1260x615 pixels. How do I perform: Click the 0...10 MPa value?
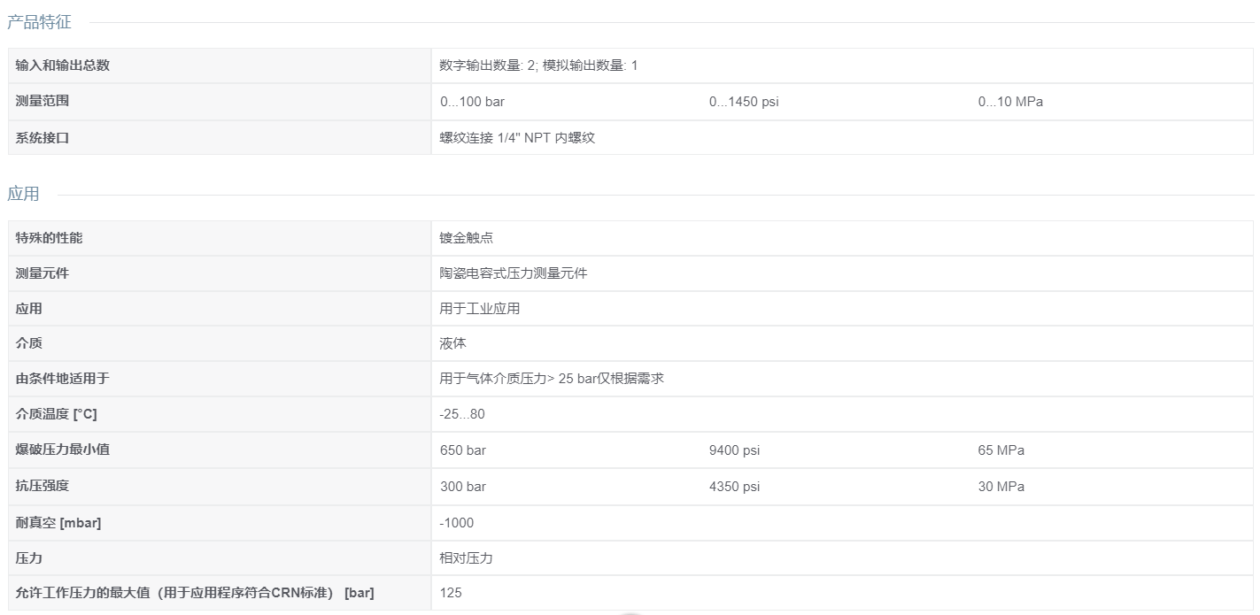click(1010, 102)
